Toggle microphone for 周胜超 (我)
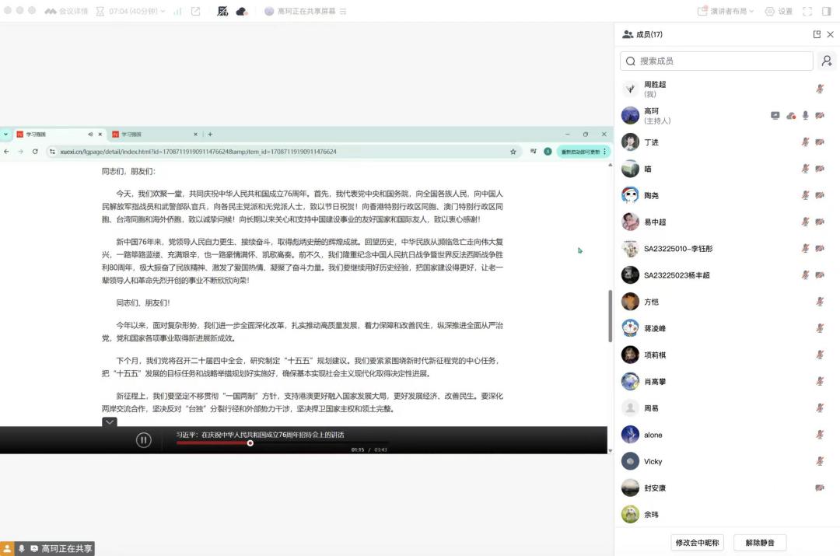 pyautogui.click(x=820, y=89)
